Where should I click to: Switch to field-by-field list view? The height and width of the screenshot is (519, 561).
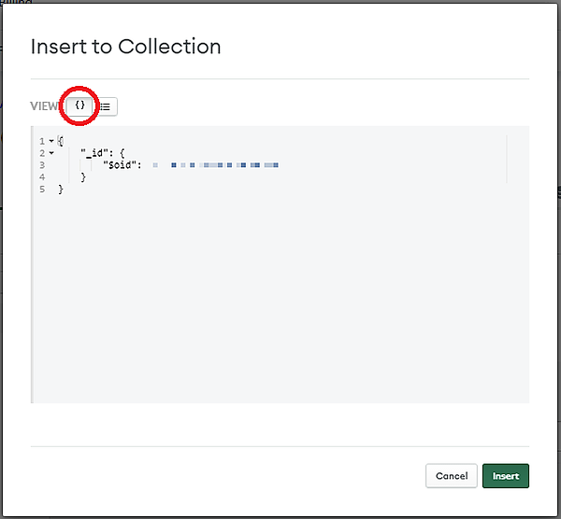pos(106,106)
